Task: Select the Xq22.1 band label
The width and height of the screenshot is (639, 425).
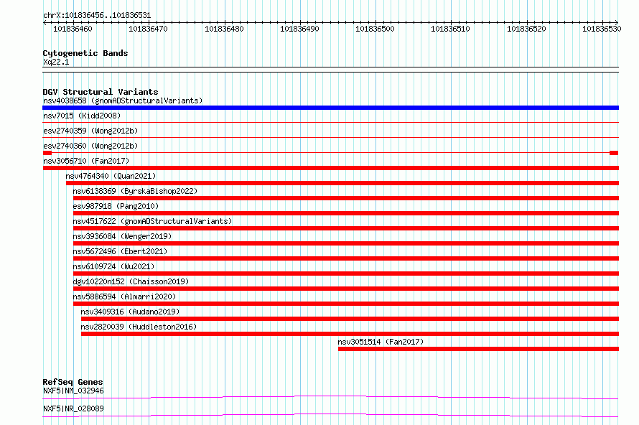Action: pos(56,62)
